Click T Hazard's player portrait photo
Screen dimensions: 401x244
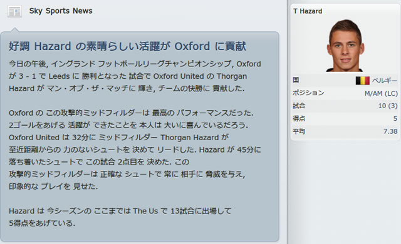click(345, 46)
